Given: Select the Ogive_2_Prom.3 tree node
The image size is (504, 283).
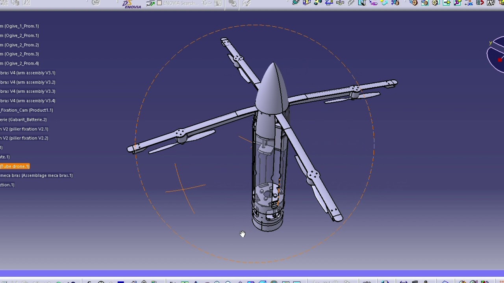Looking at the screenshot, I should pos(20,54).
